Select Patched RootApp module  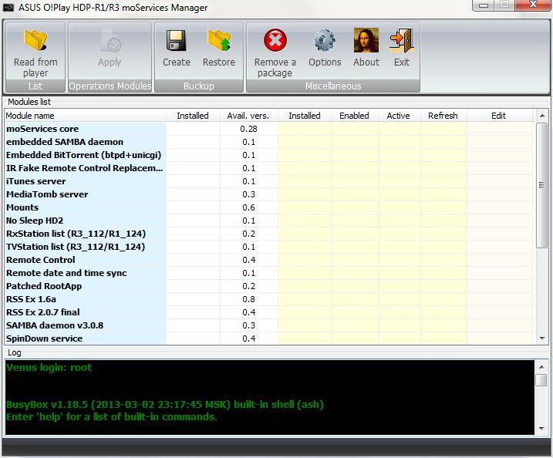point(268,286)
